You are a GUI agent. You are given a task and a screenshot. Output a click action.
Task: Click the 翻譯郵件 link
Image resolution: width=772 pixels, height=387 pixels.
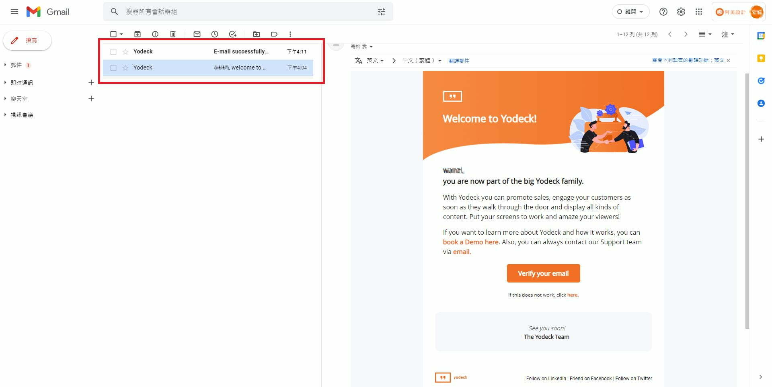pos(459,61)
